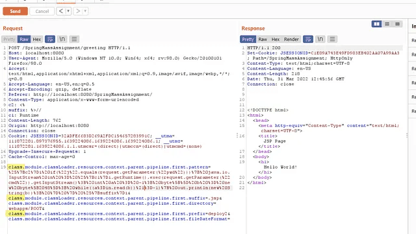Go forward to next request in history
This screenshot has width=416, height=234.
tap(78, 11)
